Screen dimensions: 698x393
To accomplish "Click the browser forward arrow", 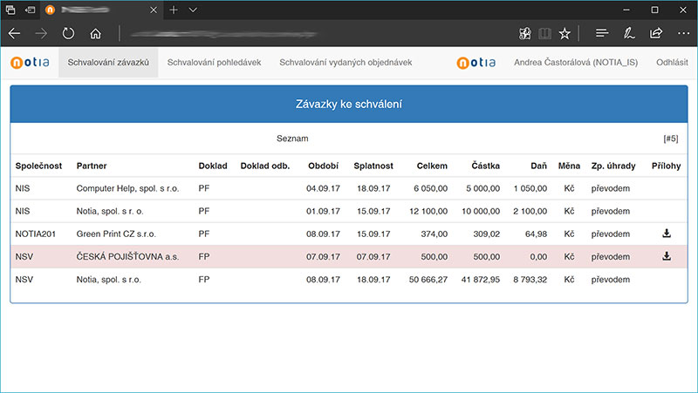I will click(41, 33).
